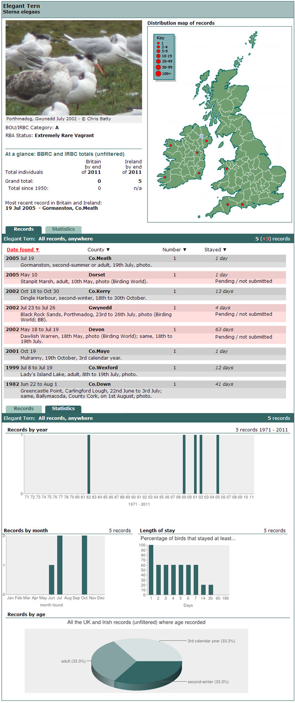Click the Gwynedd red dot on map
295x703 pixels.
pyautogui.click(x=227, y=169)
